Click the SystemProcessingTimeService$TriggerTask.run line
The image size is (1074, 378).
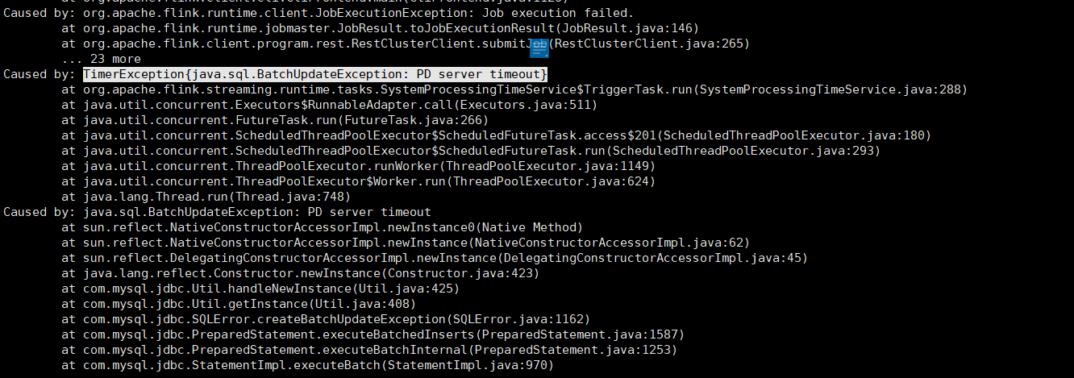coord(514,89)
